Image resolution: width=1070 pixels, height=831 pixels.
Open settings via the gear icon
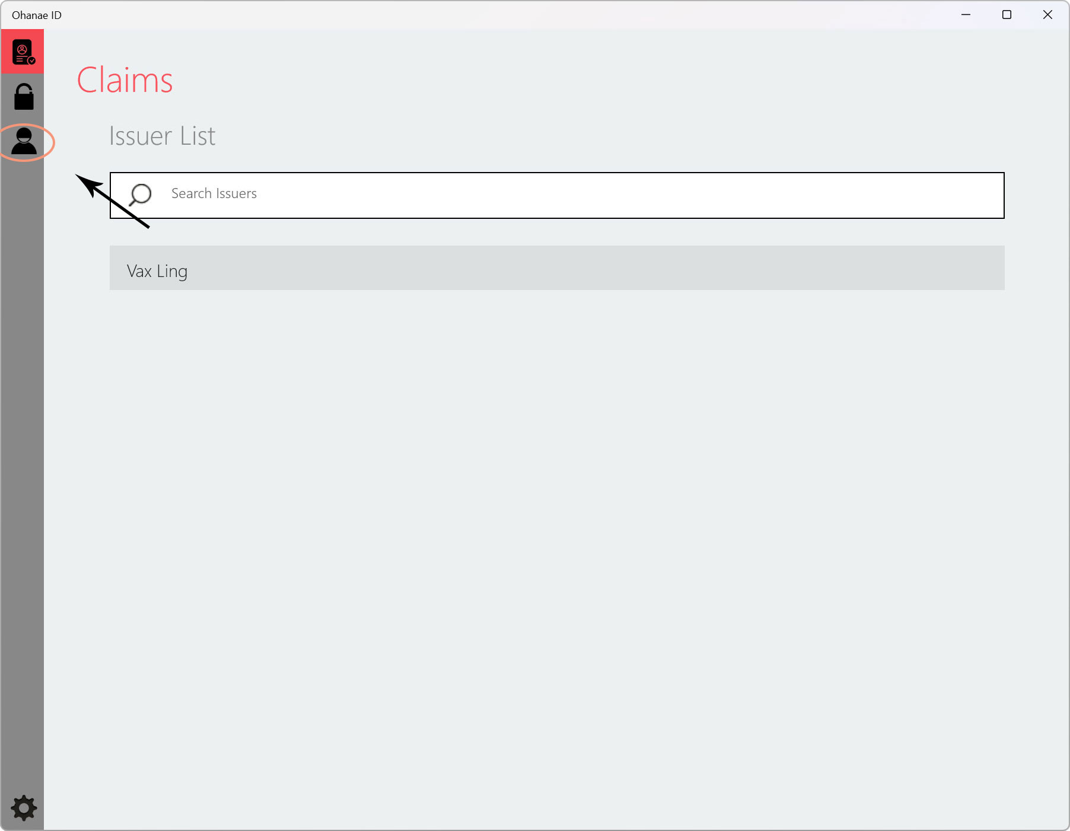coord(24,808)
